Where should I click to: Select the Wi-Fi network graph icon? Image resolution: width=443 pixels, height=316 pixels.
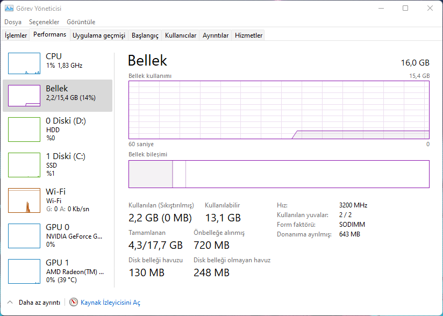[x=24, y=200]
